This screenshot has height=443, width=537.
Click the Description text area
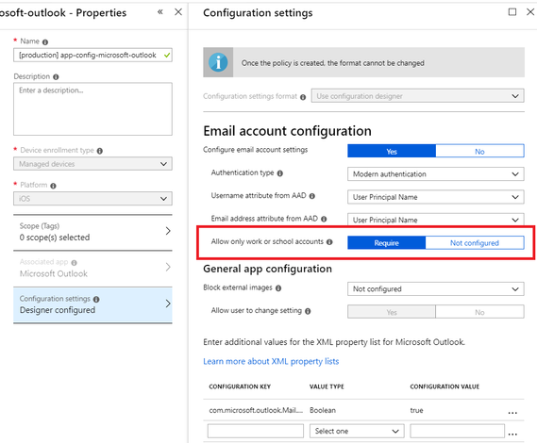point(92,108)
